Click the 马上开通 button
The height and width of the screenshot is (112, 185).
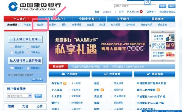click(37, 79)
